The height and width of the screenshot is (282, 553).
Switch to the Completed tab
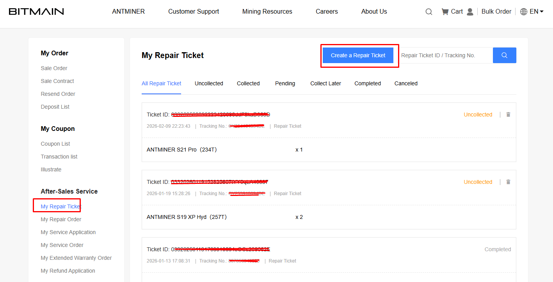tap(367, 83)
